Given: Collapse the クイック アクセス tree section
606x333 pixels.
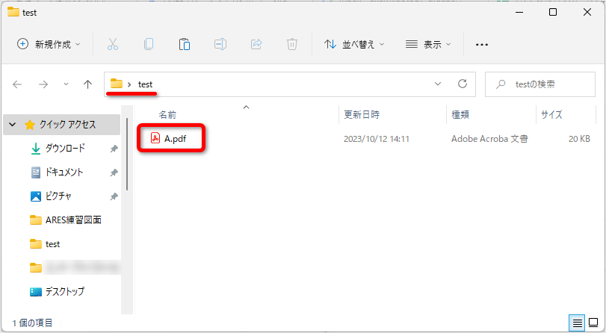Looking at the screenshot, I should point(13,125).
